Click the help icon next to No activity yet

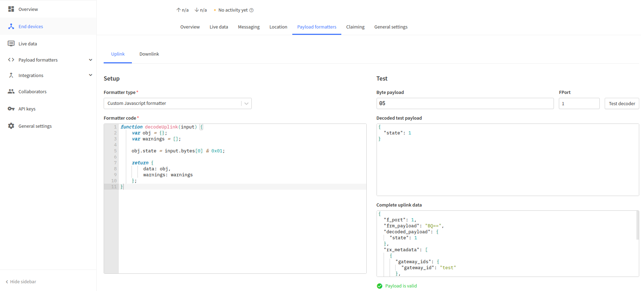251,10
